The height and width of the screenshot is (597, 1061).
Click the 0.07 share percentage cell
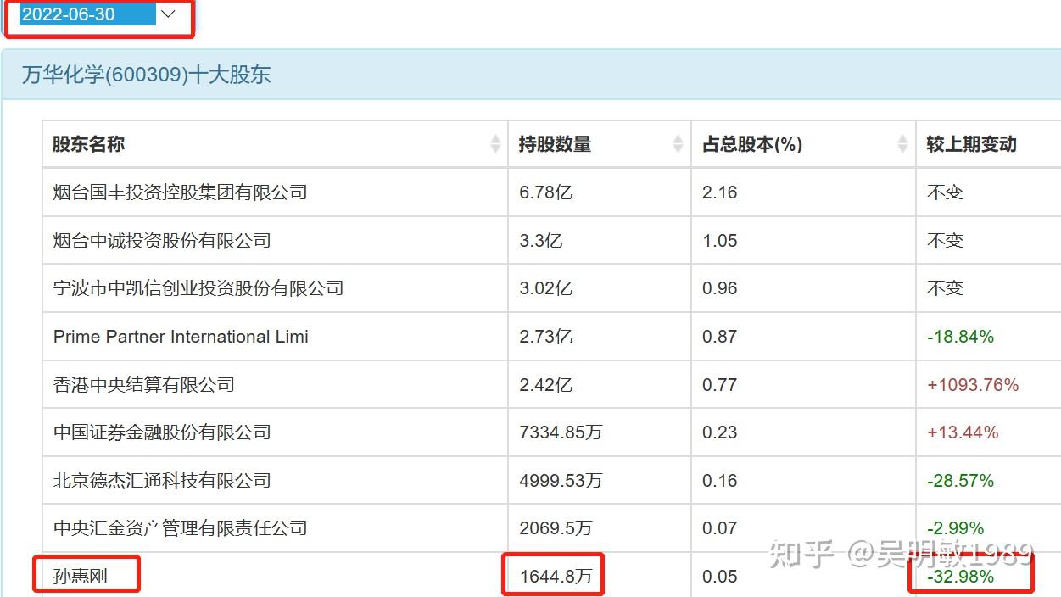(720, 528)
